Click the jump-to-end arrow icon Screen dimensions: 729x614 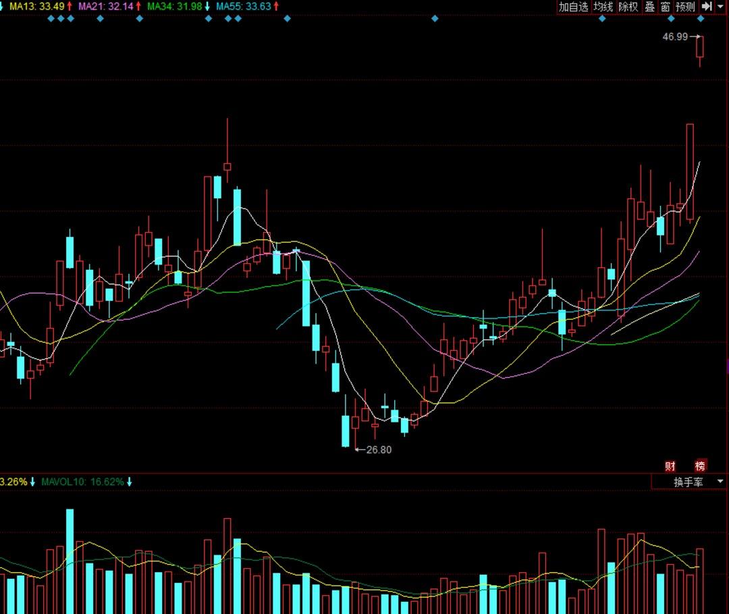pyautogui.click(x=706, y=7)
